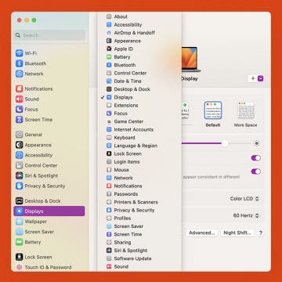Click highlighted Displays row in the sidebar
Viewport: 282px width, 282px height.
tap(49, 211)
